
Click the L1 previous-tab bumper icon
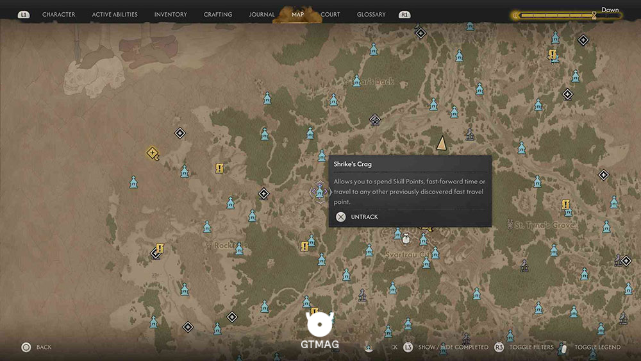[24, 15]
